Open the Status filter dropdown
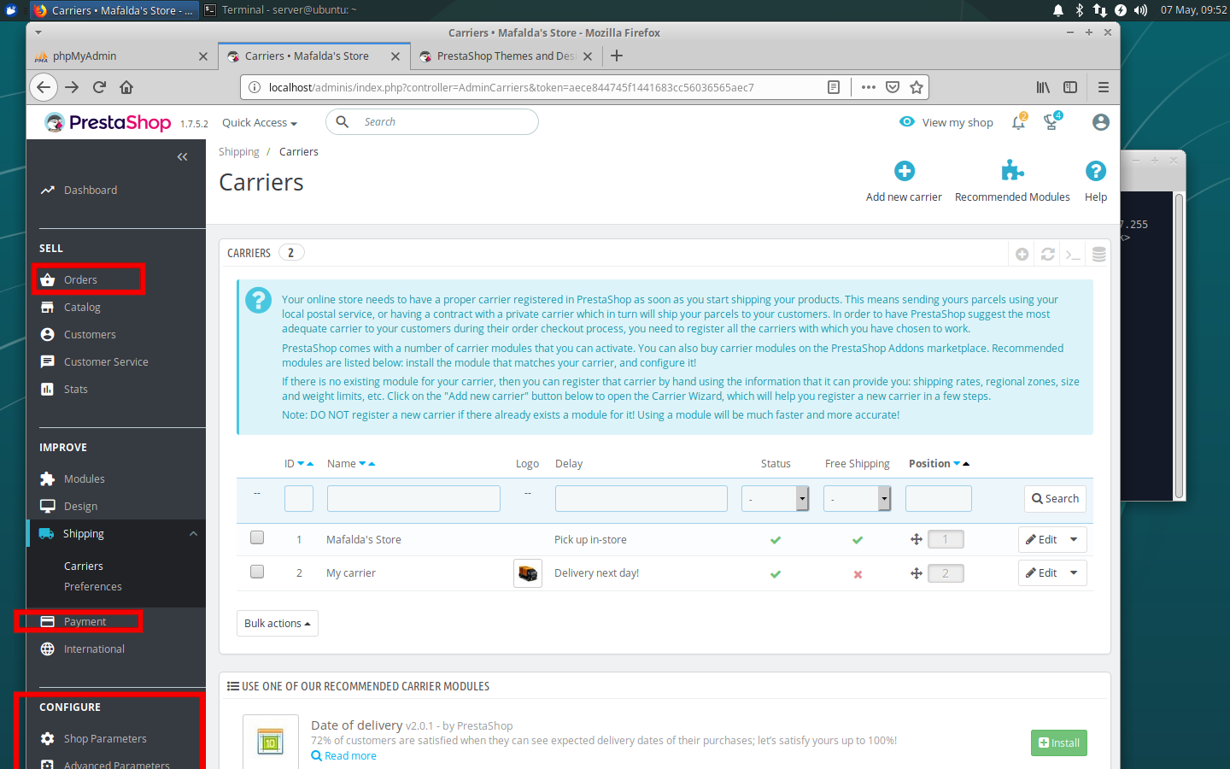The image size is (1230, 769). pos(775,498)
